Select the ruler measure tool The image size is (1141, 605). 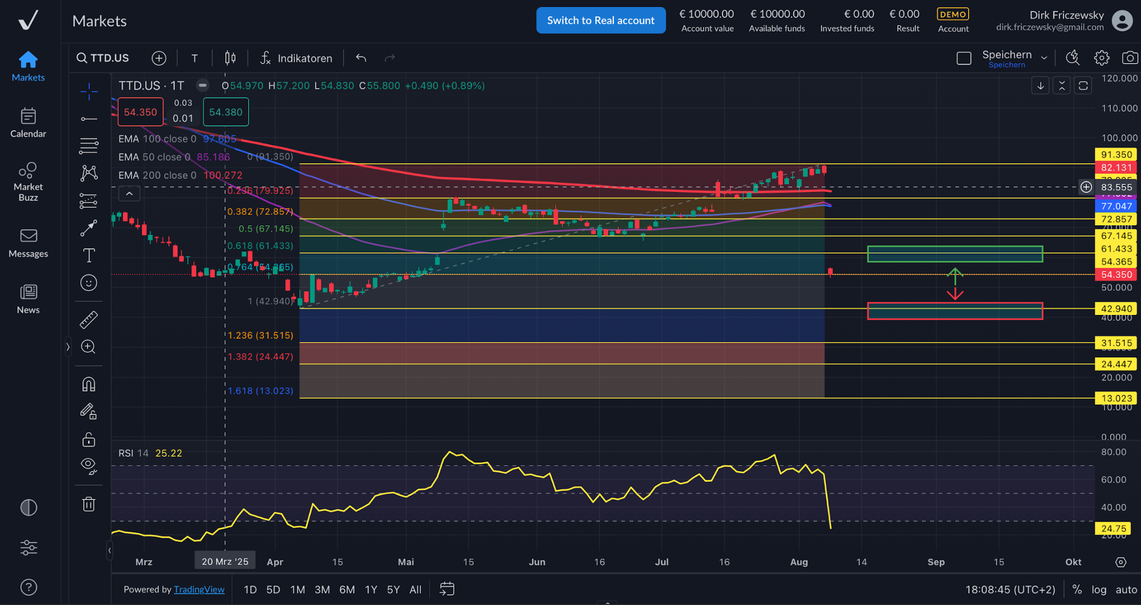tap(89, 319)
